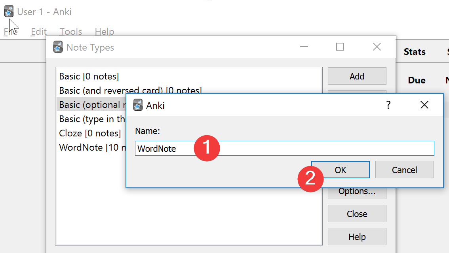
Task: Select 'Basic (and reversed card)' note type
Action: click(189, 90)
